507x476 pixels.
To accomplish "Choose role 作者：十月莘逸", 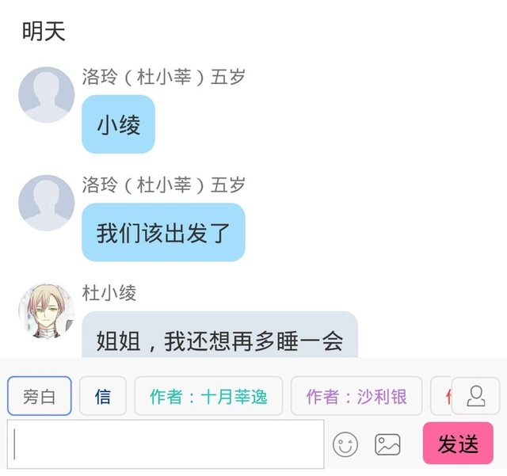I will point(208,396).
